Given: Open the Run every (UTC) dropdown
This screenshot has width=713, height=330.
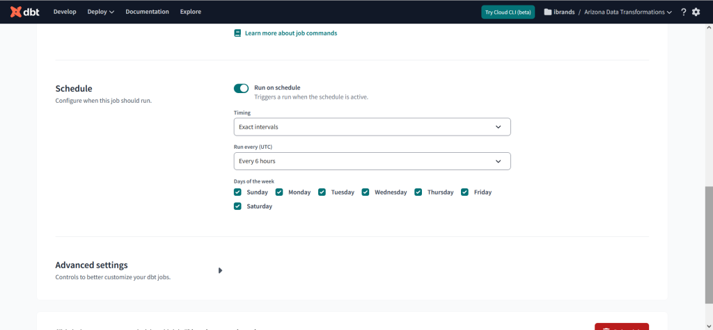Looking at the screenshot, I should click(x=372, y=161).
